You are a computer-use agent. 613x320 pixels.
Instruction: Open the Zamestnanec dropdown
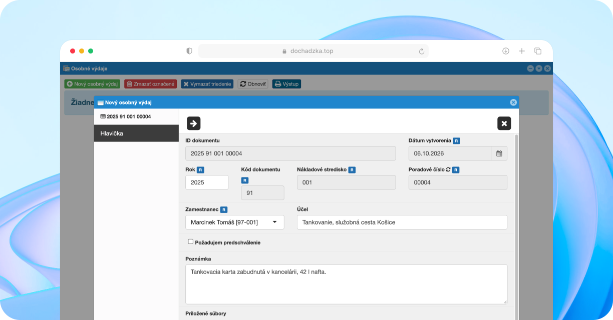pyautogui.click(x=234, y=222)
